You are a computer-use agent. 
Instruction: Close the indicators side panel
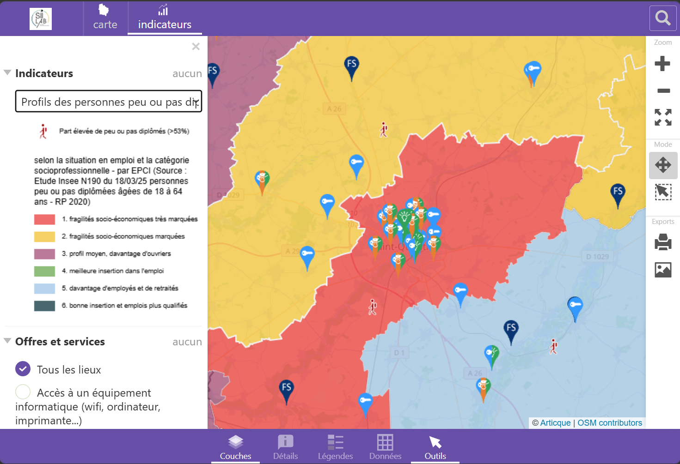tap(196, 46)
